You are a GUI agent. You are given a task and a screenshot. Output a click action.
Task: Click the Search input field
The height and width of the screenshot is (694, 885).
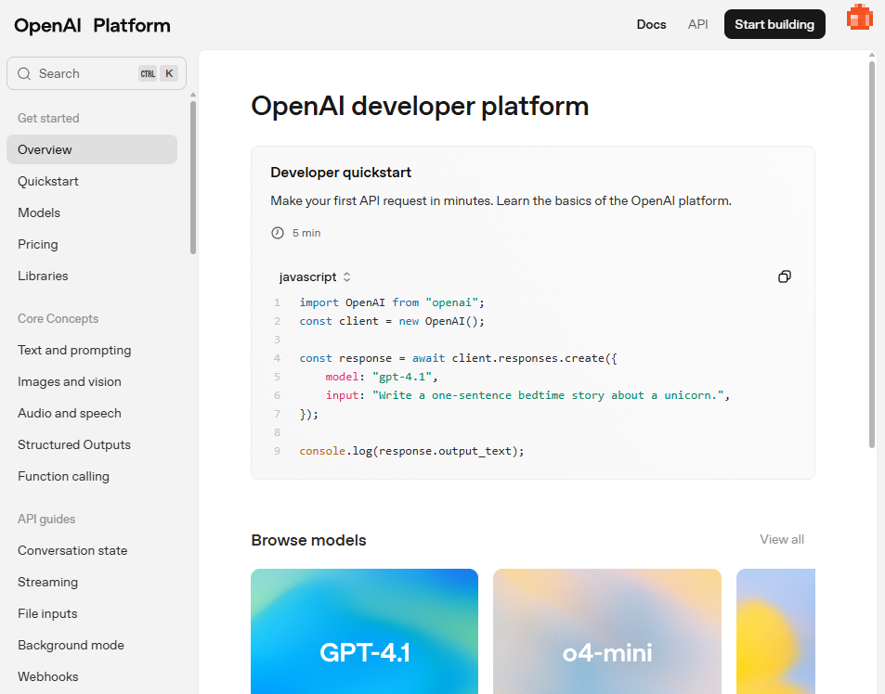point(96,73)
